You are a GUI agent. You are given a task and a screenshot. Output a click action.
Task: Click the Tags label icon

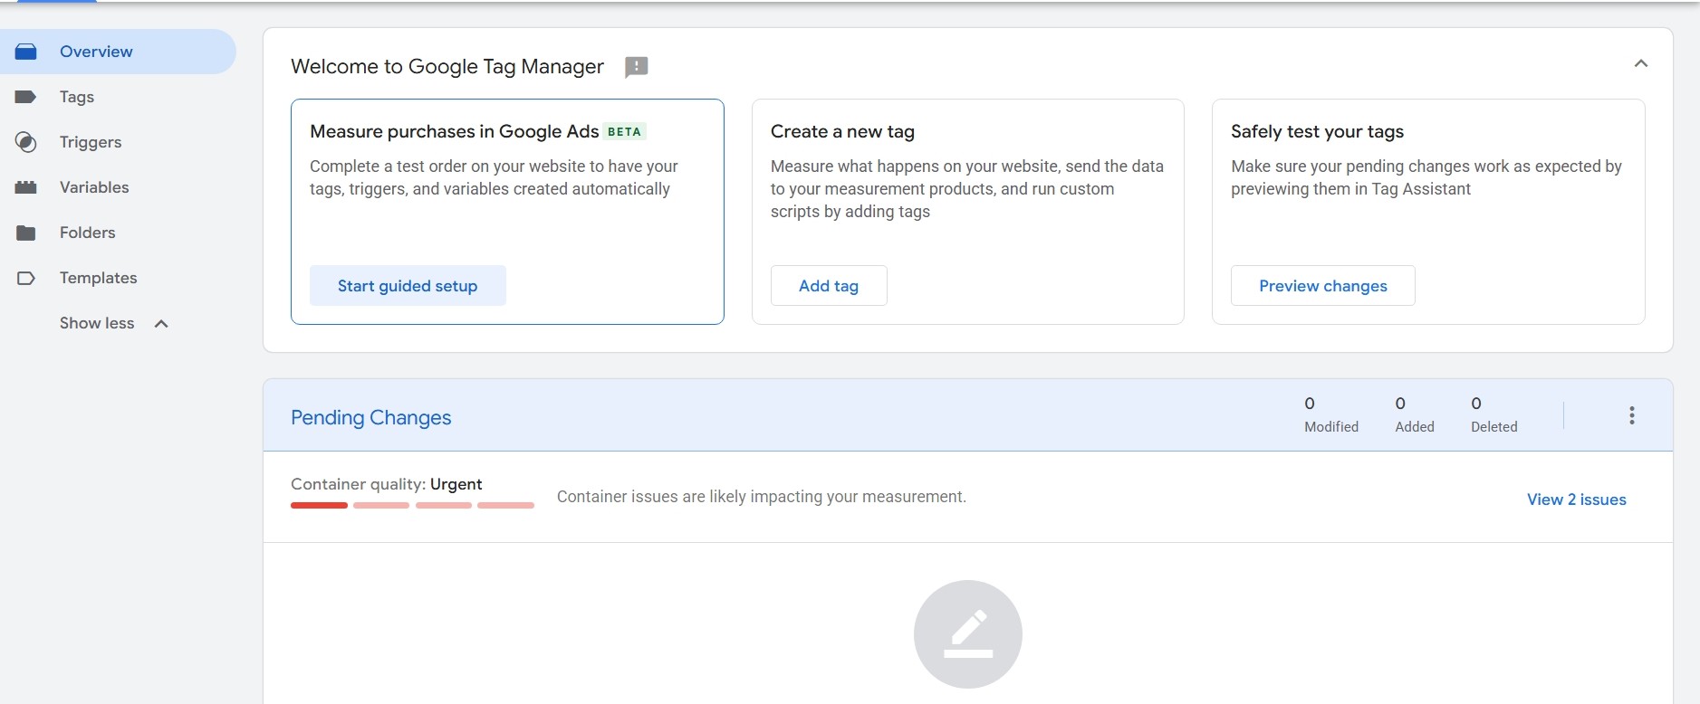pyautogui.click(x=26, y=97)
